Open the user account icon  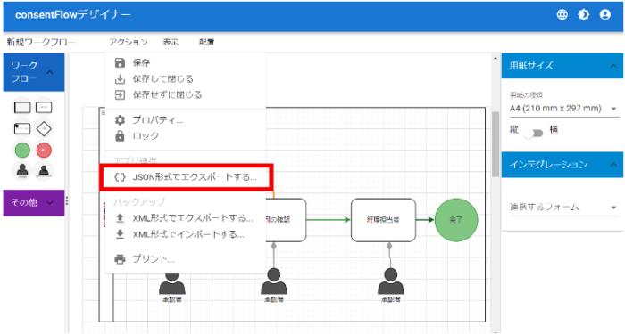pos(605,15)
